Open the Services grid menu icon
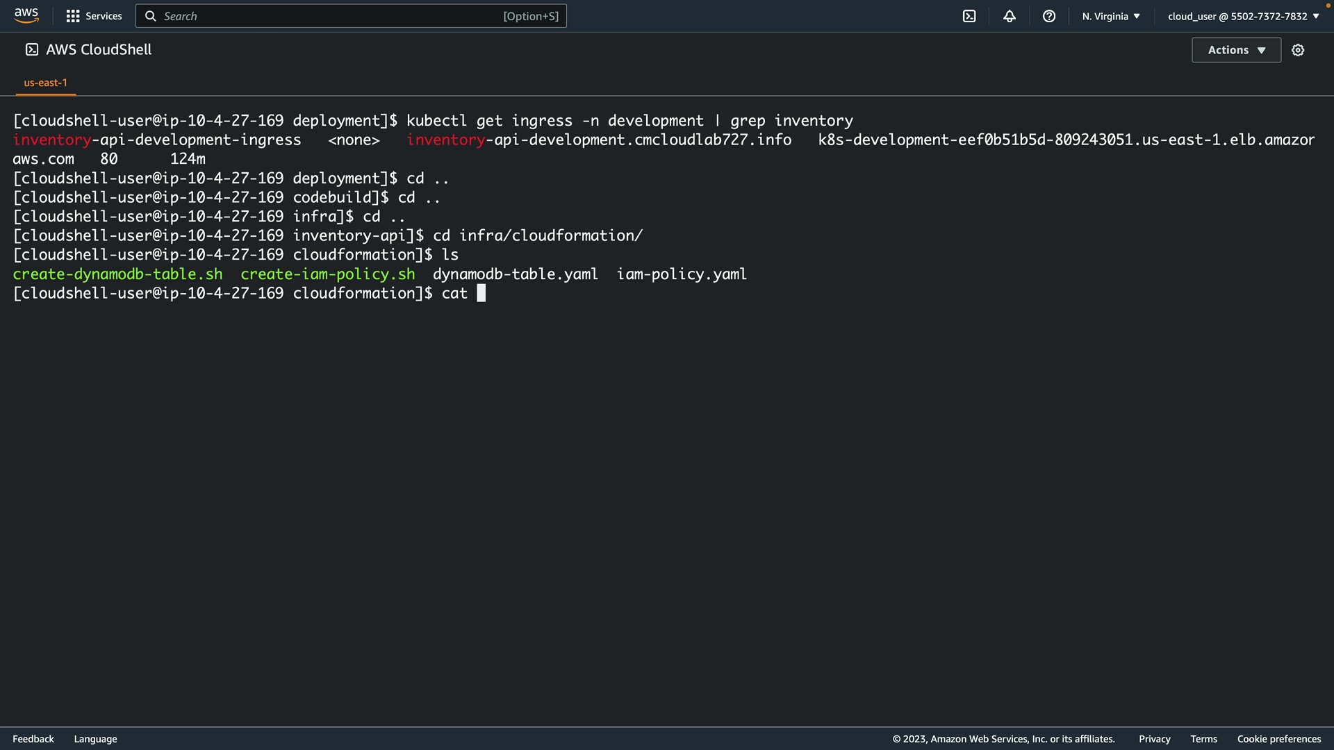The height and width of the screenshot is (750, 1334). [x=72, y=16]
